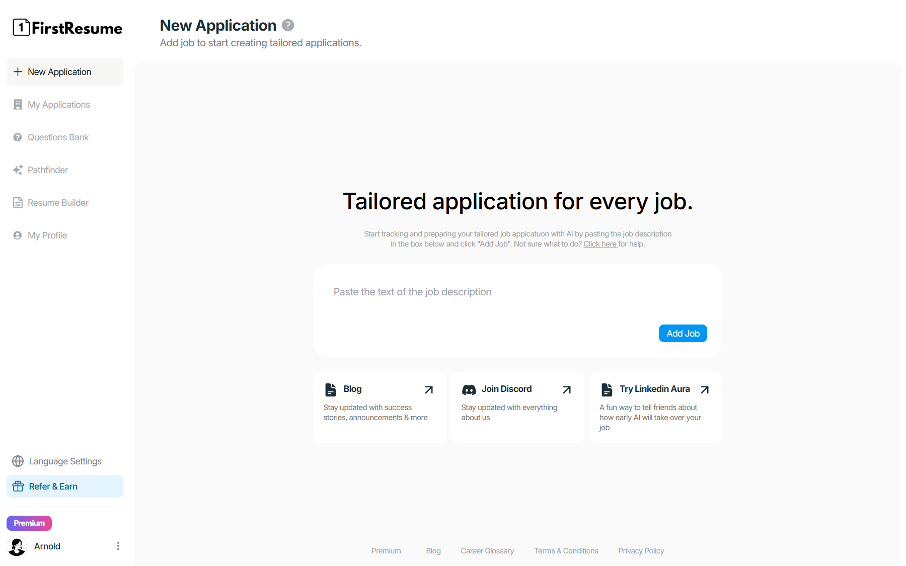
Task: Click the Add Job button
Action: coord(683,333)
